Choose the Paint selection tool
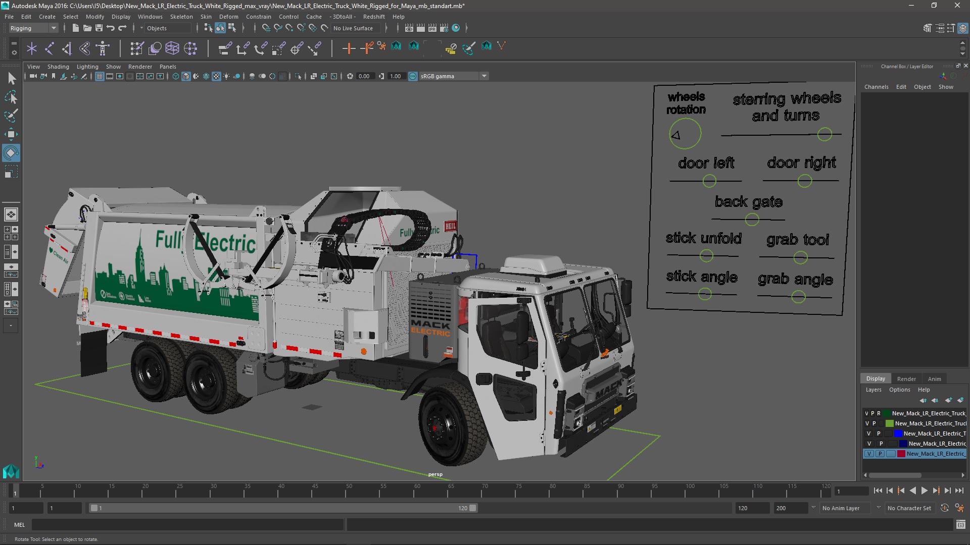The height and width of the screenshot is (545, 970). pyautogui.click(x=11, y=116)
